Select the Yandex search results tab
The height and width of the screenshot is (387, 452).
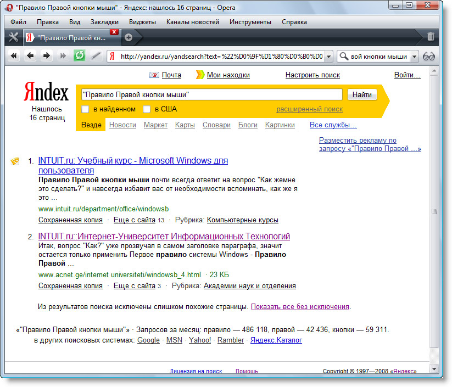click(x=72, y=38)
